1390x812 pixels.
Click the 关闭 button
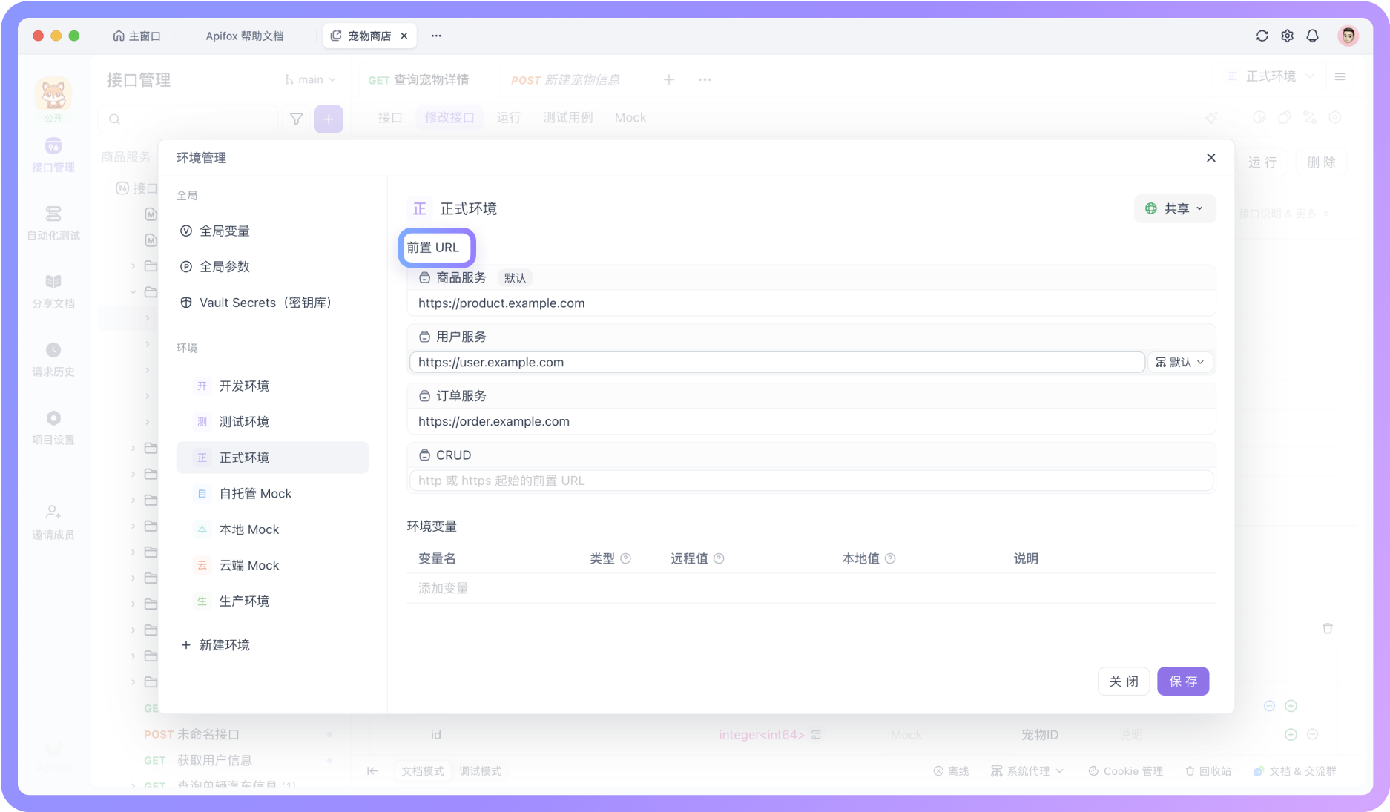[1123, 681]
